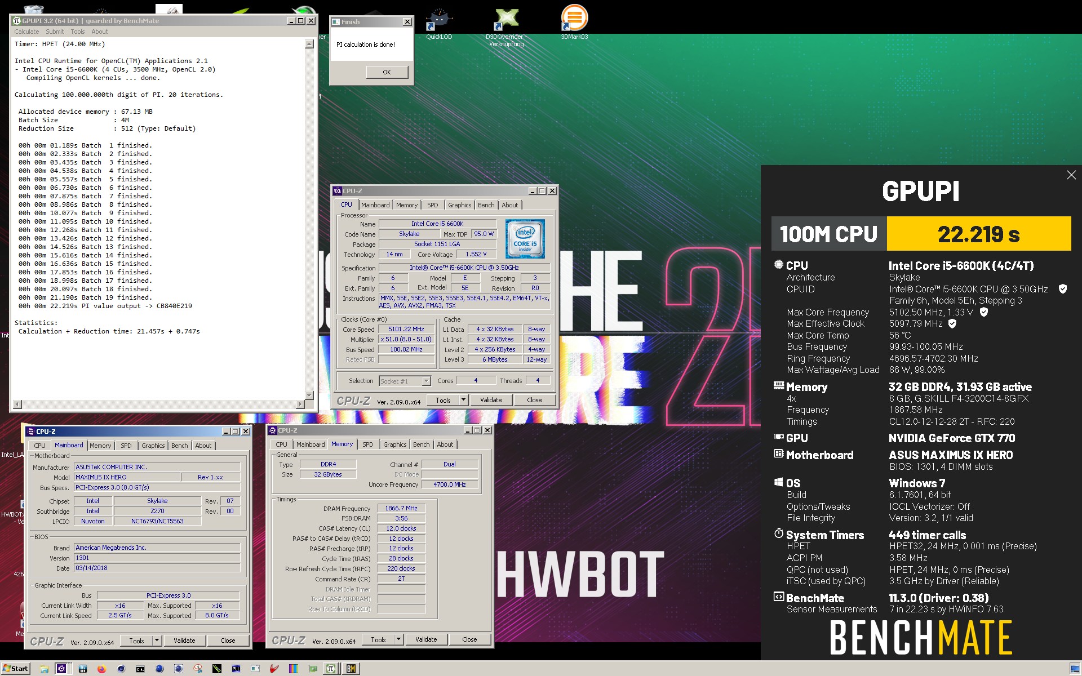Click the MAXIMUS IX HERO model field

pyautogui.click(x=127, y=477)
